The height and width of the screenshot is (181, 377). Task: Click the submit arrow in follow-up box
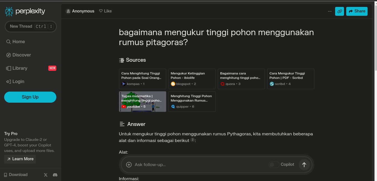click(304, 164)
